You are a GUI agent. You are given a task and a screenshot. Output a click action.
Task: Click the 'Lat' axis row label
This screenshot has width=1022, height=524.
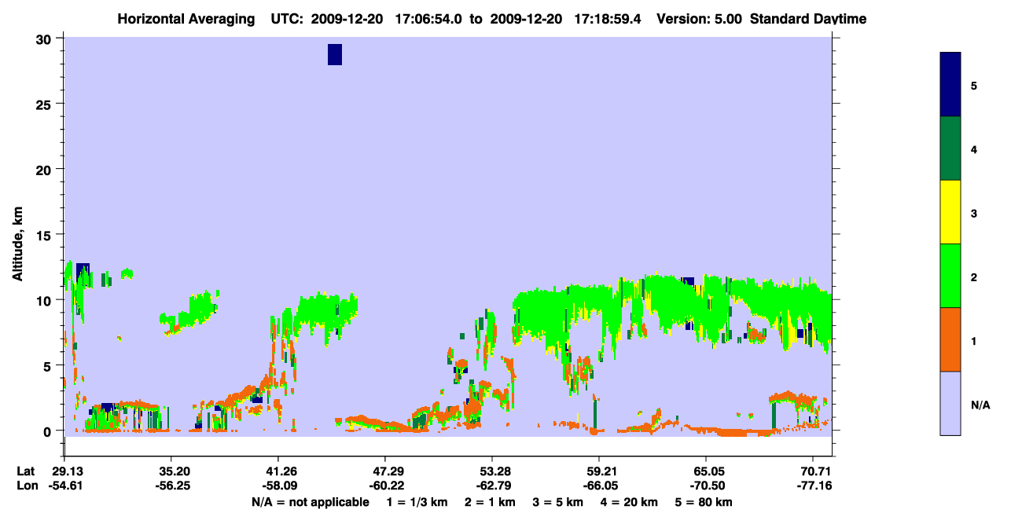pos(25,471)
